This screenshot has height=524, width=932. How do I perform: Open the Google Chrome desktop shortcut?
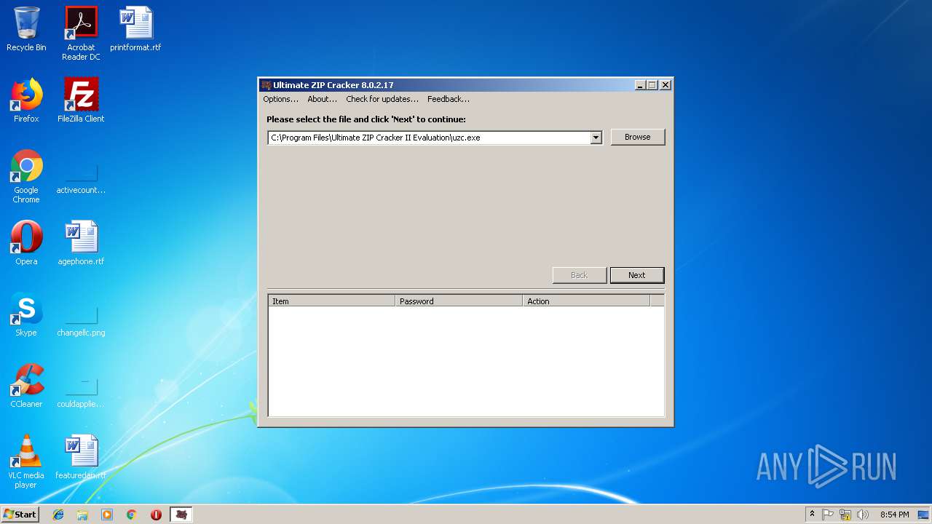(26, 176)
